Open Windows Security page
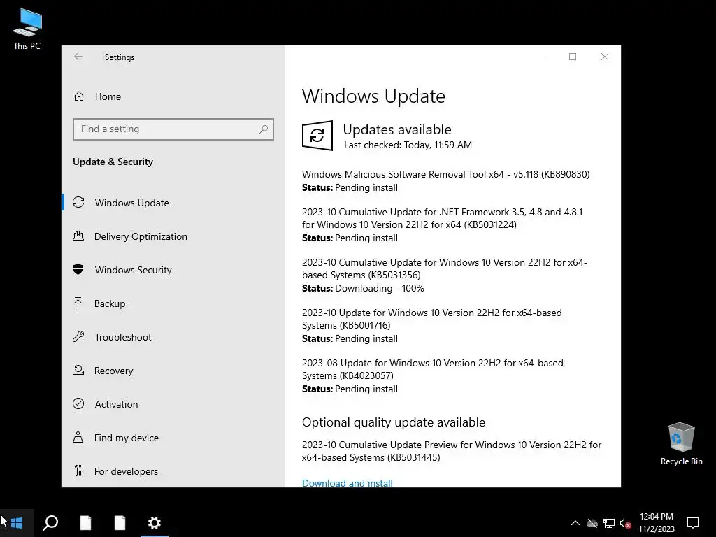This screenshot has height=537, width=716. 133,270
